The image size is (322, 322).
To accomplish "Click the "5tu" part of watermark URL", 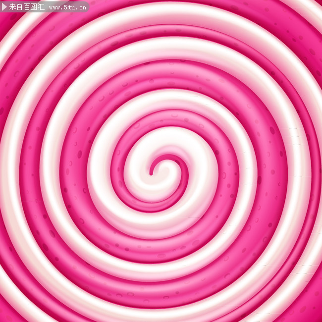I will coord(70,7).
